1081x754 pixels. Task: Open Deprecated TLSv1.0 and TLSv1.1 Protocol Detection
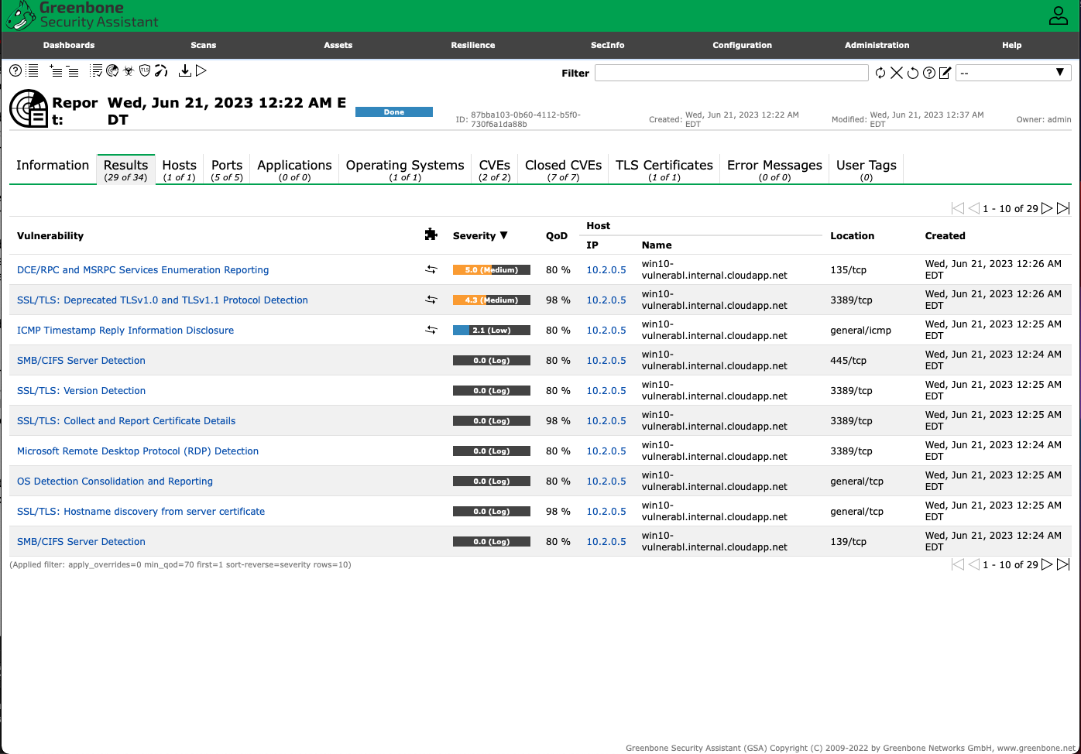(x=163, y=300)
